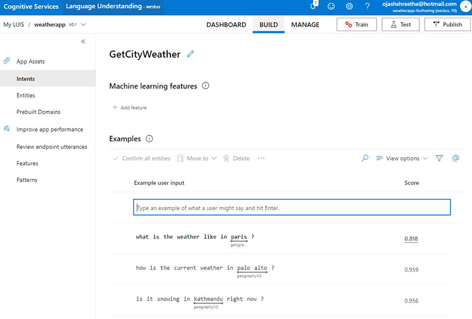Click the Improve app performance sliders icon
This screenshot has height=319, width=472.
point(7,128)
